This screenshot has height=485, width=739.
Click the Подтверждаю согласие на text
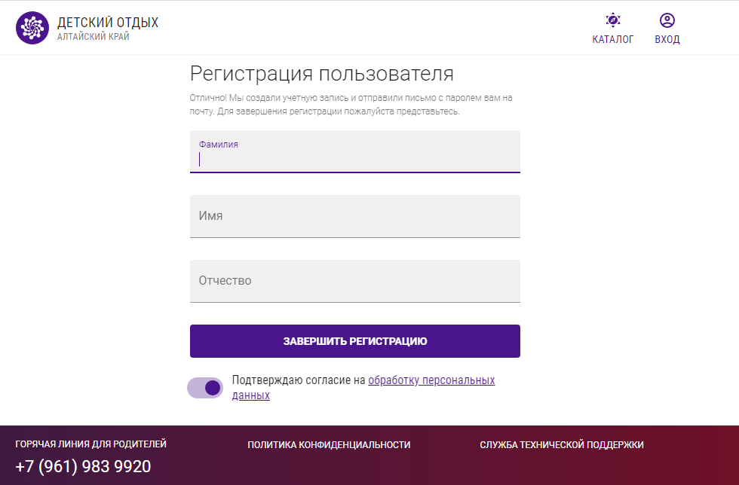(x=299, y=380)
